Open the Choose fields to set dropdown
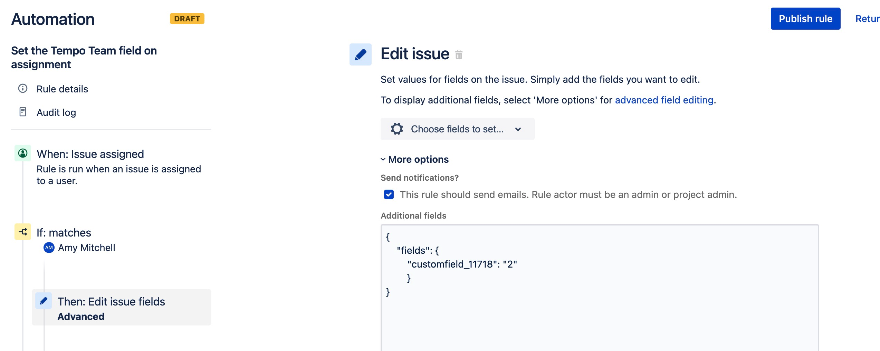 [x=457, y=129]
